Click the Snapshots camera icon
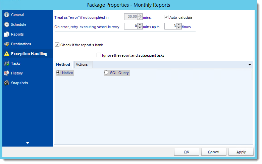 7,83
